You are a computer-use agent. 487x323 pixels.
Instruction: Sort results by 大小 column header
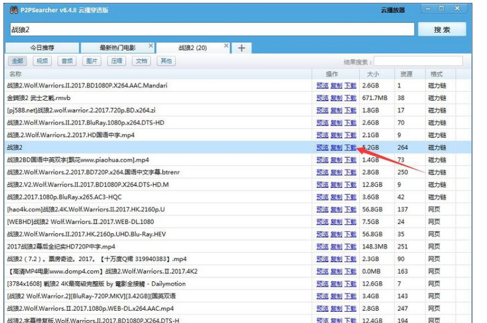(373, 74)
